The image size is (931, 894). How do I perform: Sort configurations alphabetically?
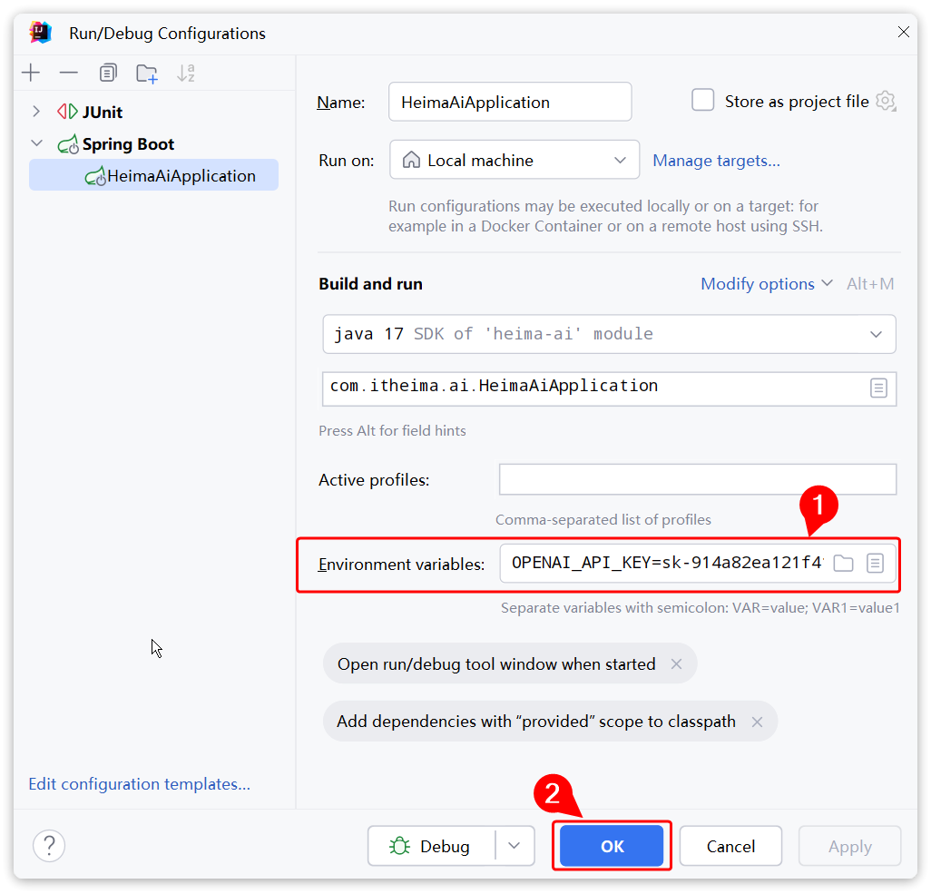click(x=186, y=74)
